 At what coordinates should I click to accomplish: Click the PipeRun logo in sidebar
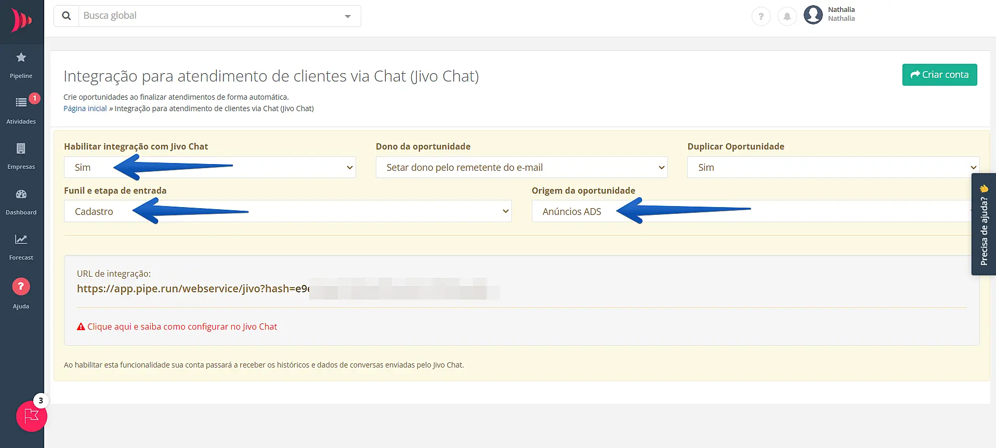[21, 20]
